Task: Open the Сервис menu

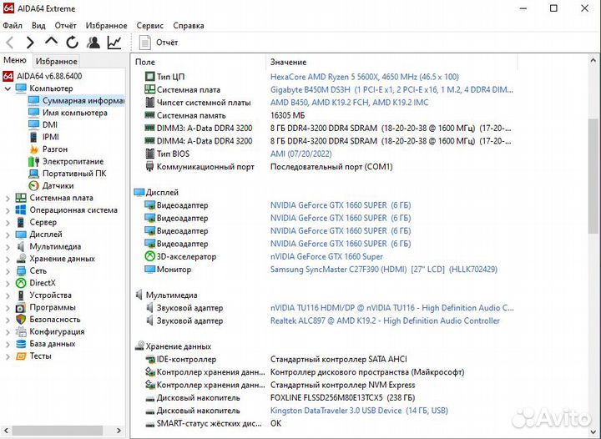Action: click(x=150, y=26)
